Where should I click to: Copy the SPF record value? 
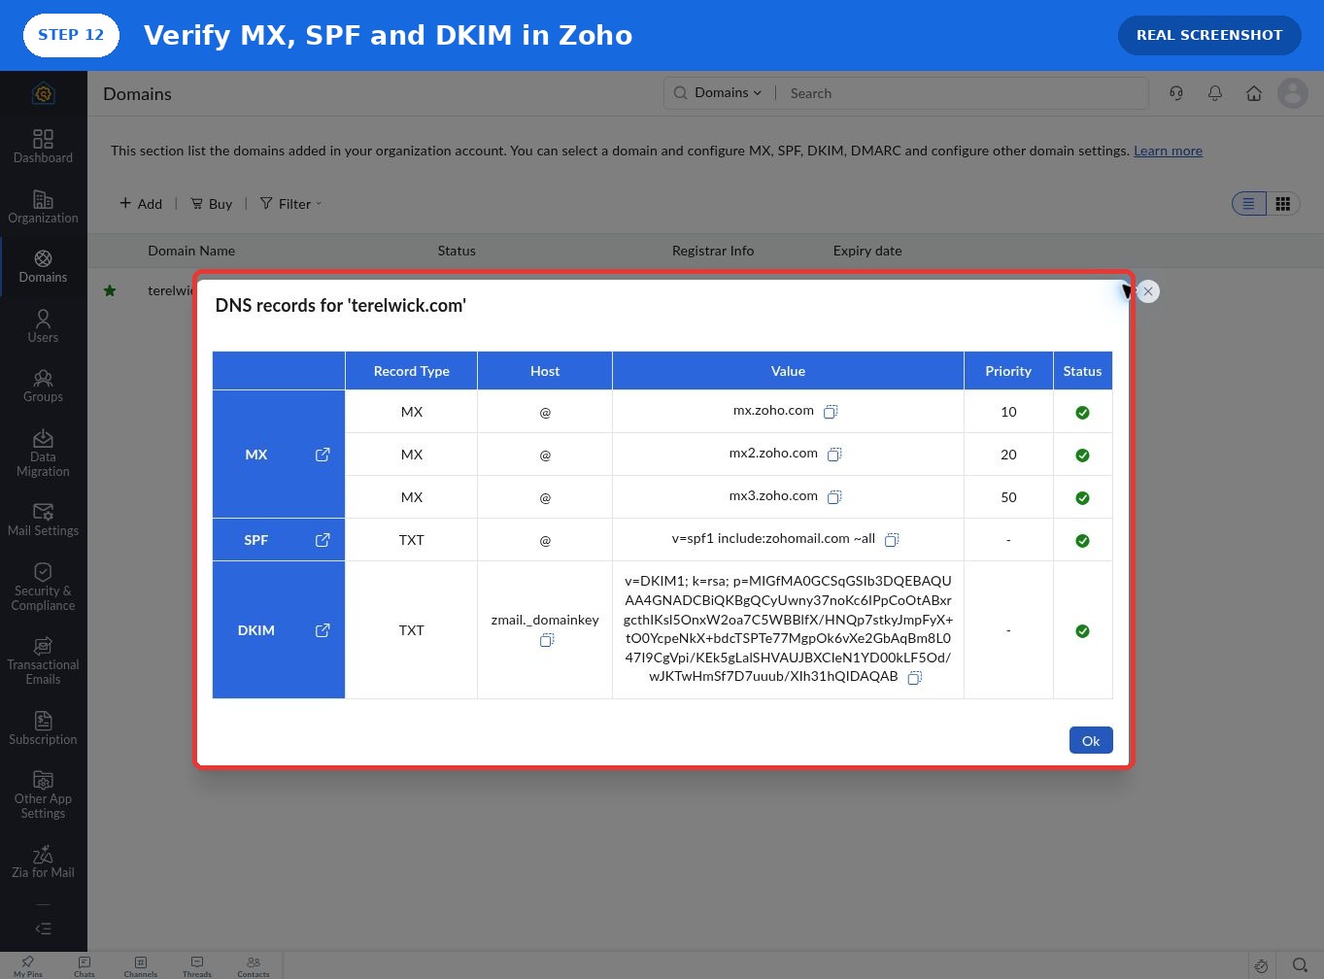892,540
